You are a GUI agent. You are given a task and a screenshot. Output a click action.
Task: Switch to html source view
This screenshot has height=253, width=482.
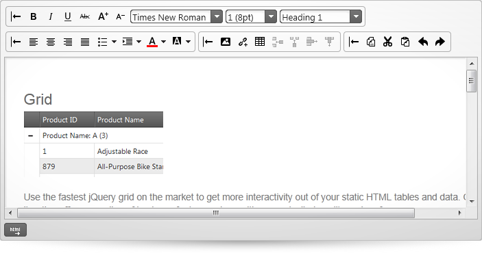click(15, 230)
